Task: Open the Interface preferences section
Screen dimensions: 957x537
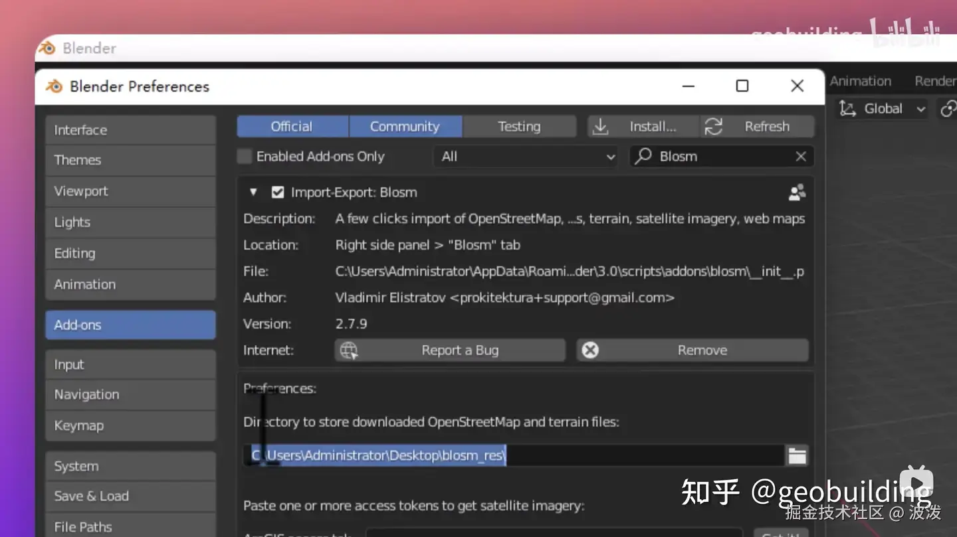Action: [x=130, y=129]
